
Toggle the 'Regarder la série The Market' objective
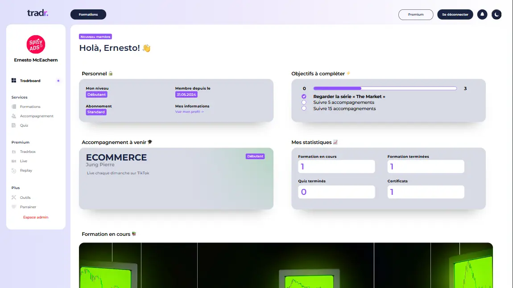point(304,96)
